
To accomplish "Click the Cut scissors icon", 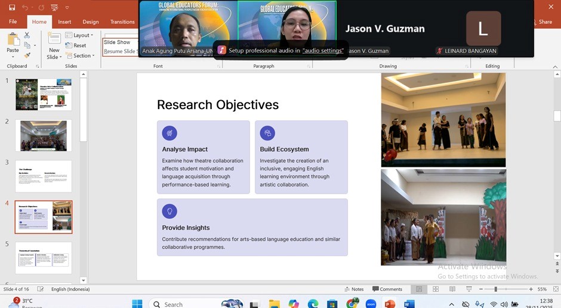I will (27, 36).
